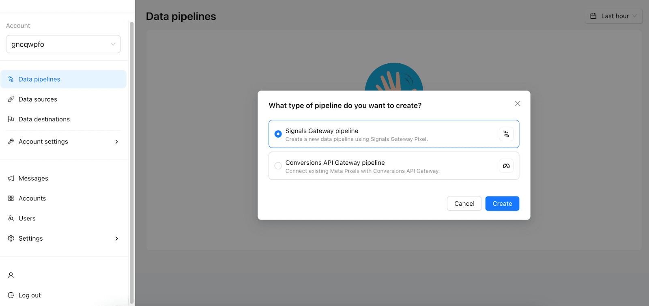Click the Messages megaphone icon
Screen dimensions: 649x306
click(11, 178)
